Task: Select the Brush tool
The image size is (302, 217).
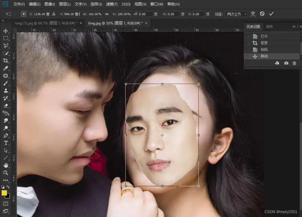Action: [6, 83]
